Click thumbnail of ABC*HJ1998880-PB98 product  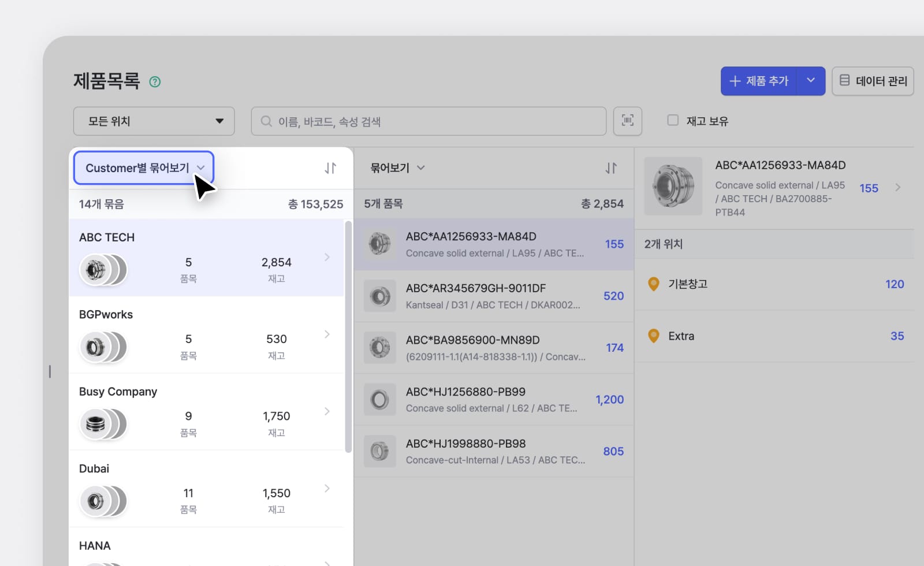379,452
